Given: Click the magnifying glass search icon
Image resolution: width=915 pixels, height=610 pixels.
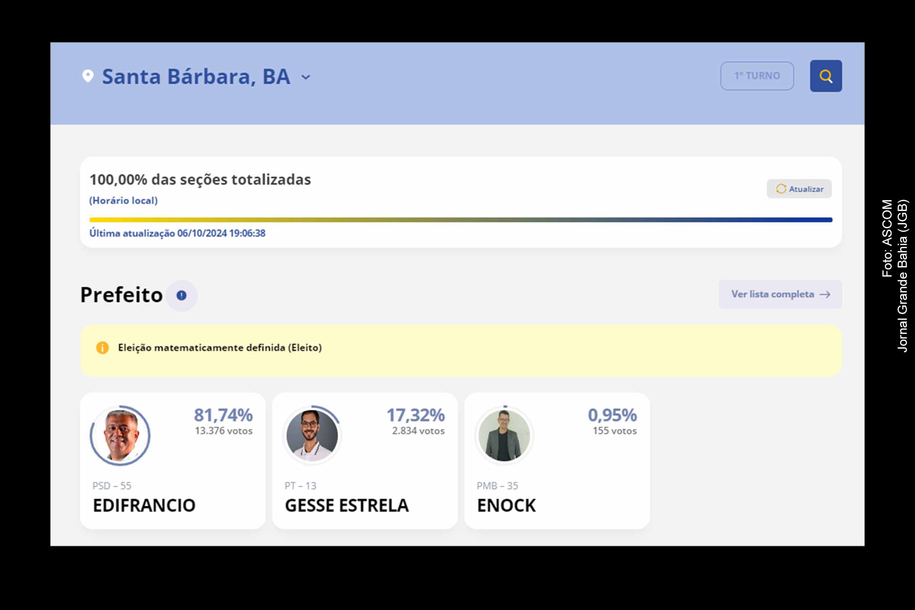Looking at the screenshot, I should coord(825,76).
